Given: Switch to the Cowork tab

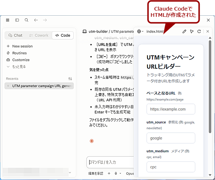Looking at the screenshot, I should (x=39, y=35).
